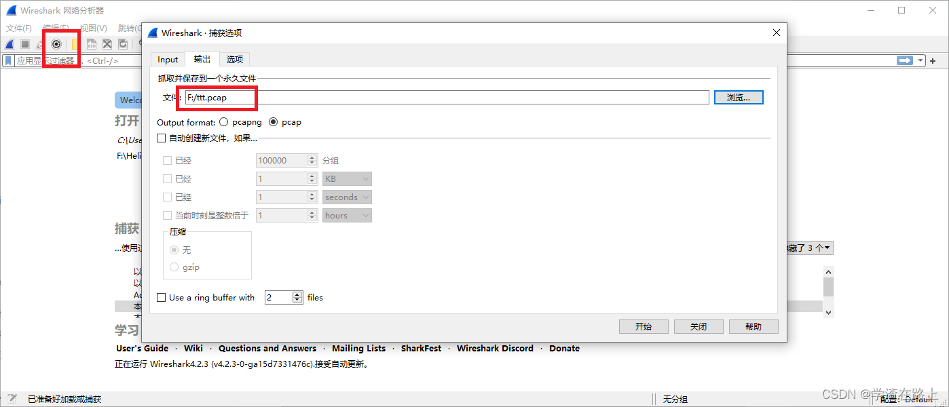This screenshot has height=407, width=949.
Task: Click the spinbox beside KB unit
Action: [x=286, y=179]
